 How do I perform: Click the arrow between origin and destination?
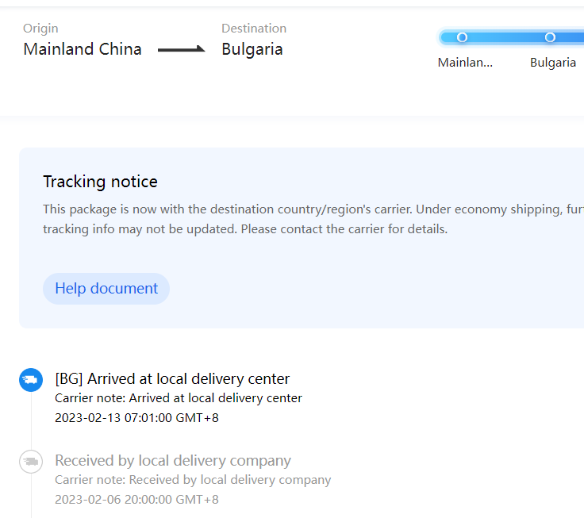(x=181, y=50)
